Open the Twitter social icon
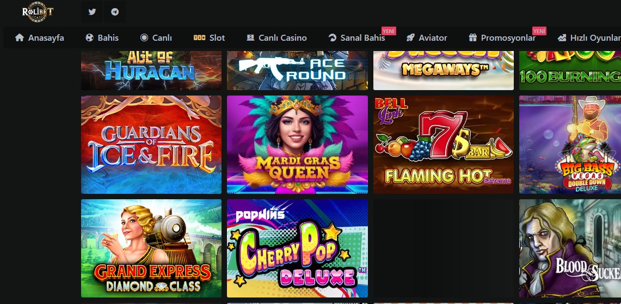This screenshot has width=621, height=304. 93,12
